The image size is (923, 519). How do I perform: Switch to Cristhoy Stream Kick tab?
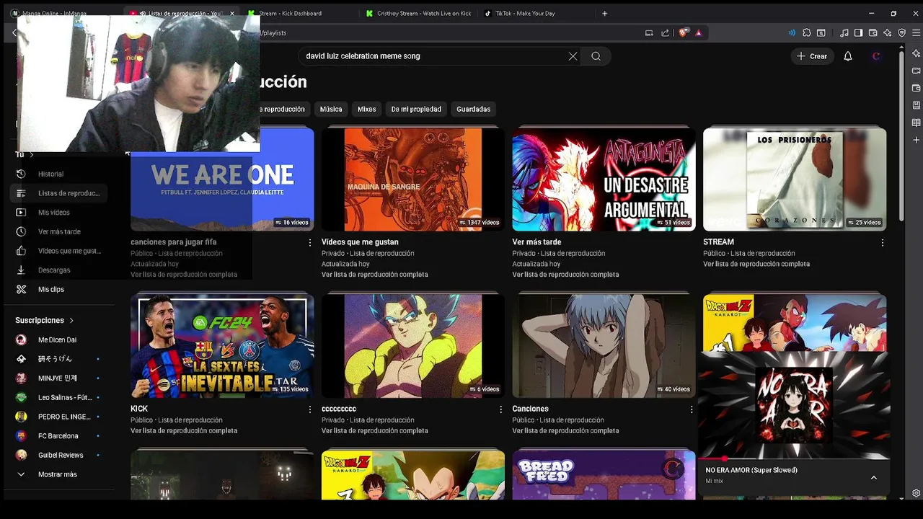418,13
